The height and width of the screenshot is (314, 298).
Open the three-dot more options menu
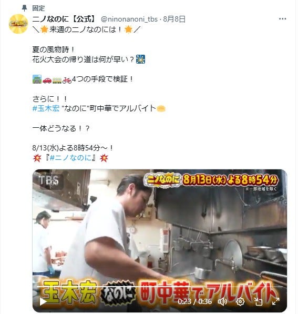tap(282, 19)
